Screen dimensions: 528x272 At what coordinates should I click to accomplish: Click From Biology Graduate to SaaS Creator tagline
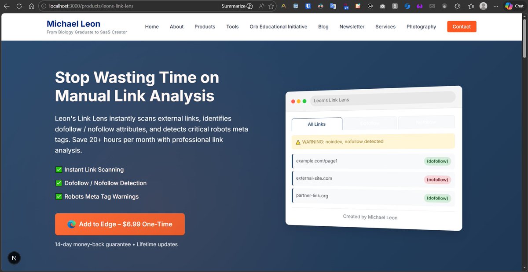pos(87,32)
